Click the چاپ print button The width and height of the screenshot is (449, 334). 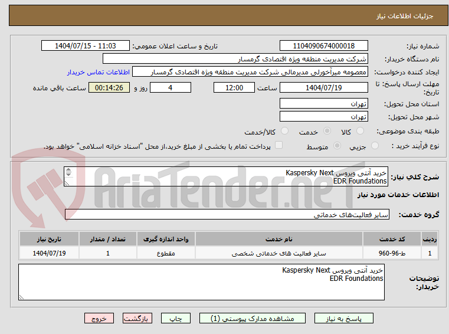tap(176, 318)
